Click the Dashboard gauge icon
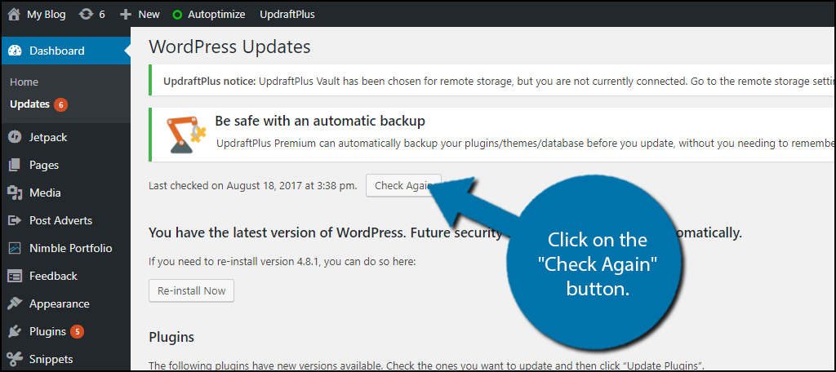The image size is (836, 372). pyautogui.click(x=15, y=51)
